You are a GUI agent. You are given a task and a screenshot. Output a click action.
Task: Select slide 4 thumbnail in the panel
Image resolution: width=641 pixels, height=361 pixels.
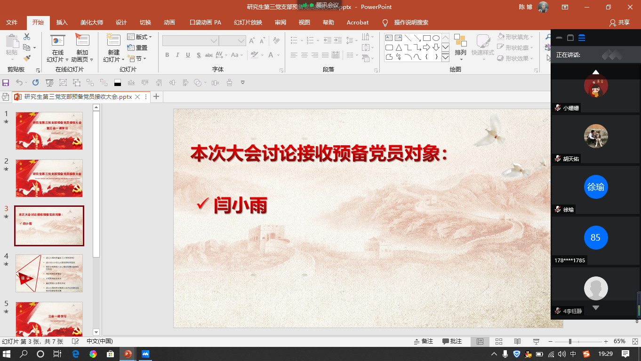49,273
